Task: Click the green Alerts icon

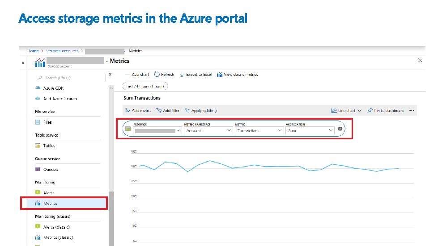Action: coord(38,192)
